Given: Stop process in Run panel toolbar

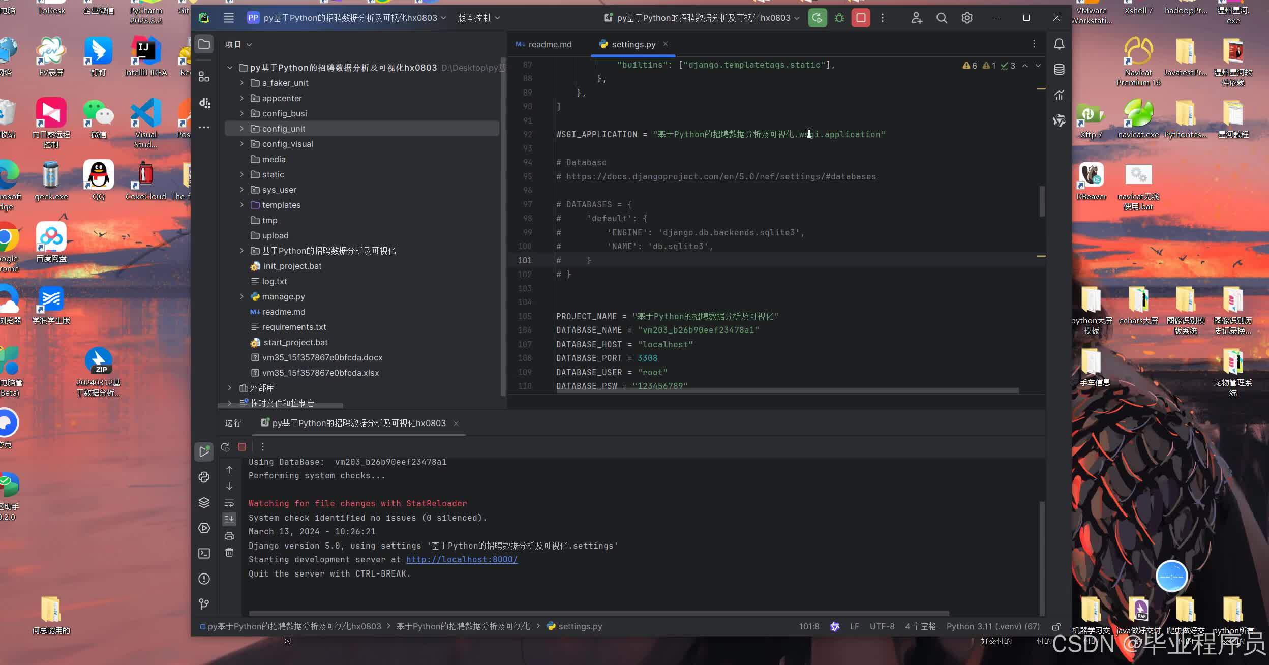Looking at the screenshot, I should (242, 447).
